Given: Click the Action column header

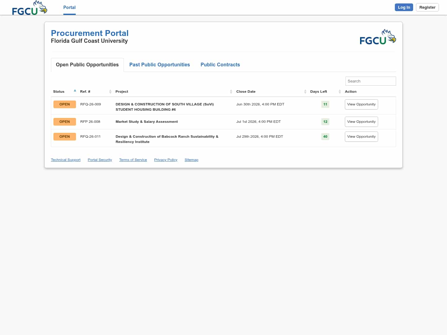Looking at the screenshot, I should 350,92.
